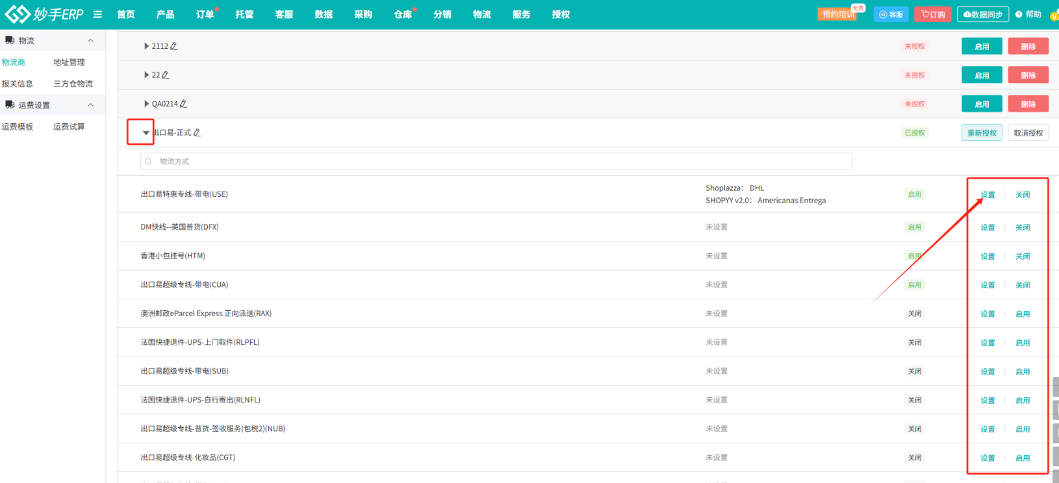Collapse the 运费设置 sidebar section

point(90,105)
